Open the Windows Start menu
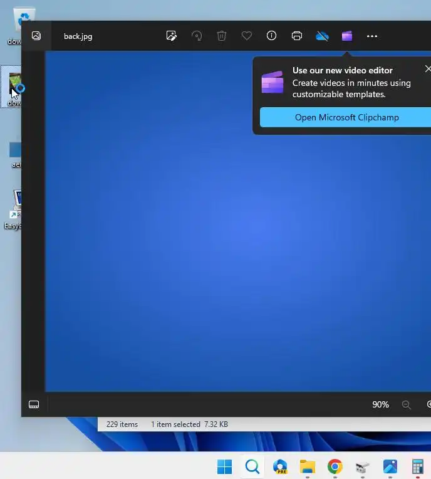This screenshot has height=479, width=431. [225, 467]
